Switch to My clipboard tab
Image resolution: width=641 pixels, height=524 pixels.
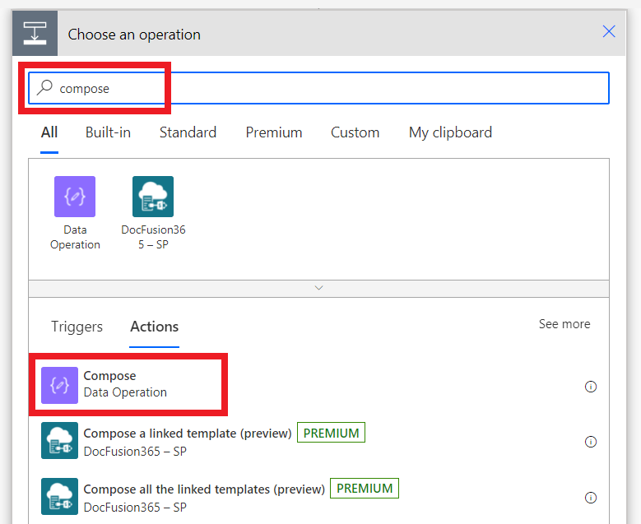click(450, 132)
